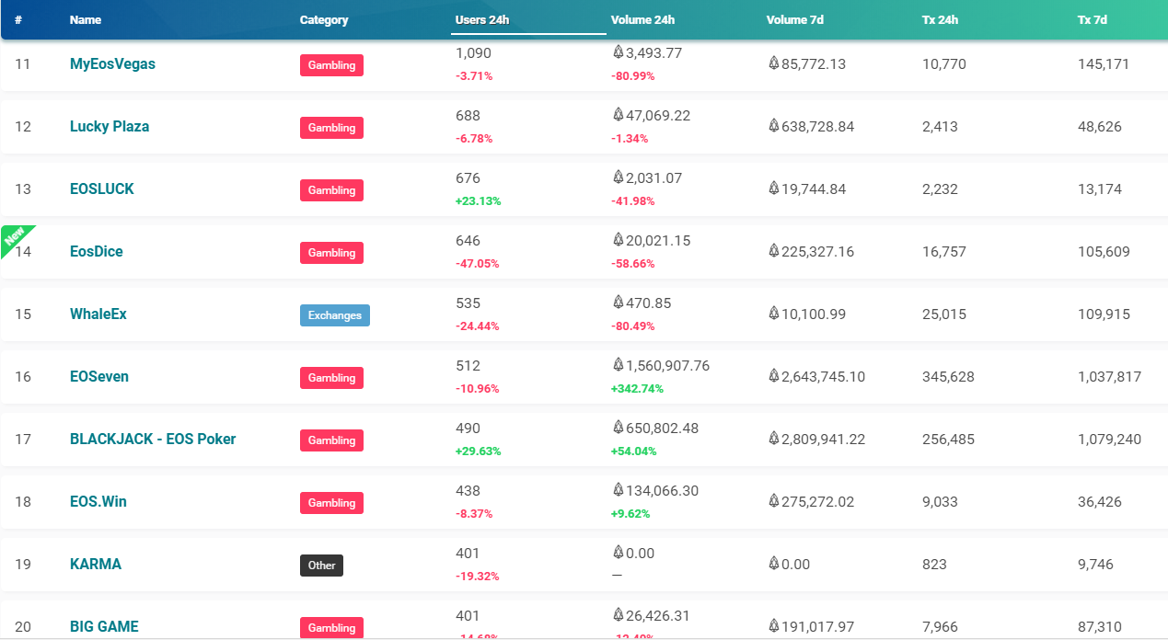The height and width of the screenshot is (640, 1168).
Task: Open WhaleEx dapp page
Action: [x=98, y=314]
